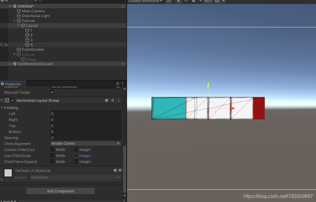Viewport: 316px width, 202px height.
Task: Open Horizontal Layout Group help reference
Action: coord(107,100)
